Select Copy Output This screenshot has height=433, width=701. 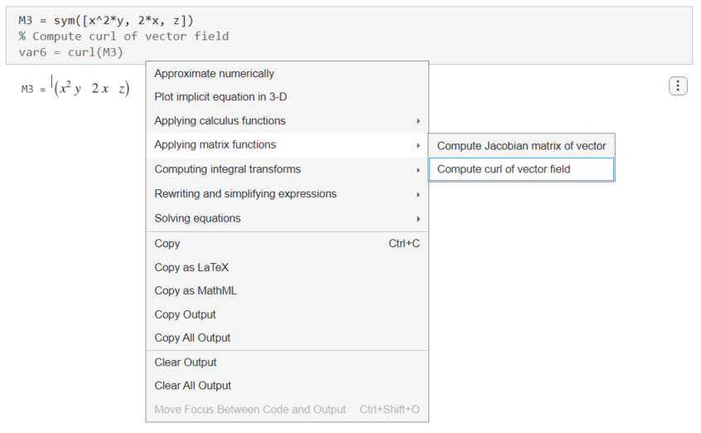coord(185,315)
